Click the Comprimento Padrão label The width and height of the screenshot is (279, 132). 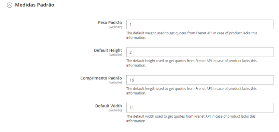101,78
